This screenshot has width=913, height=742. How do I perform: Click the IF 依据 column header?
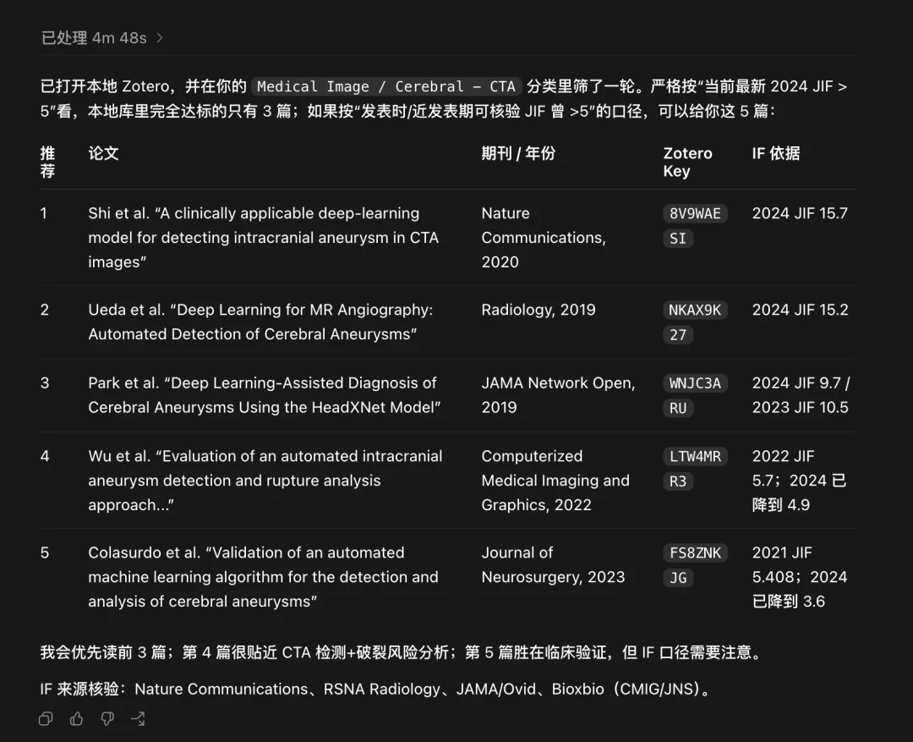[x=775, y=153]
